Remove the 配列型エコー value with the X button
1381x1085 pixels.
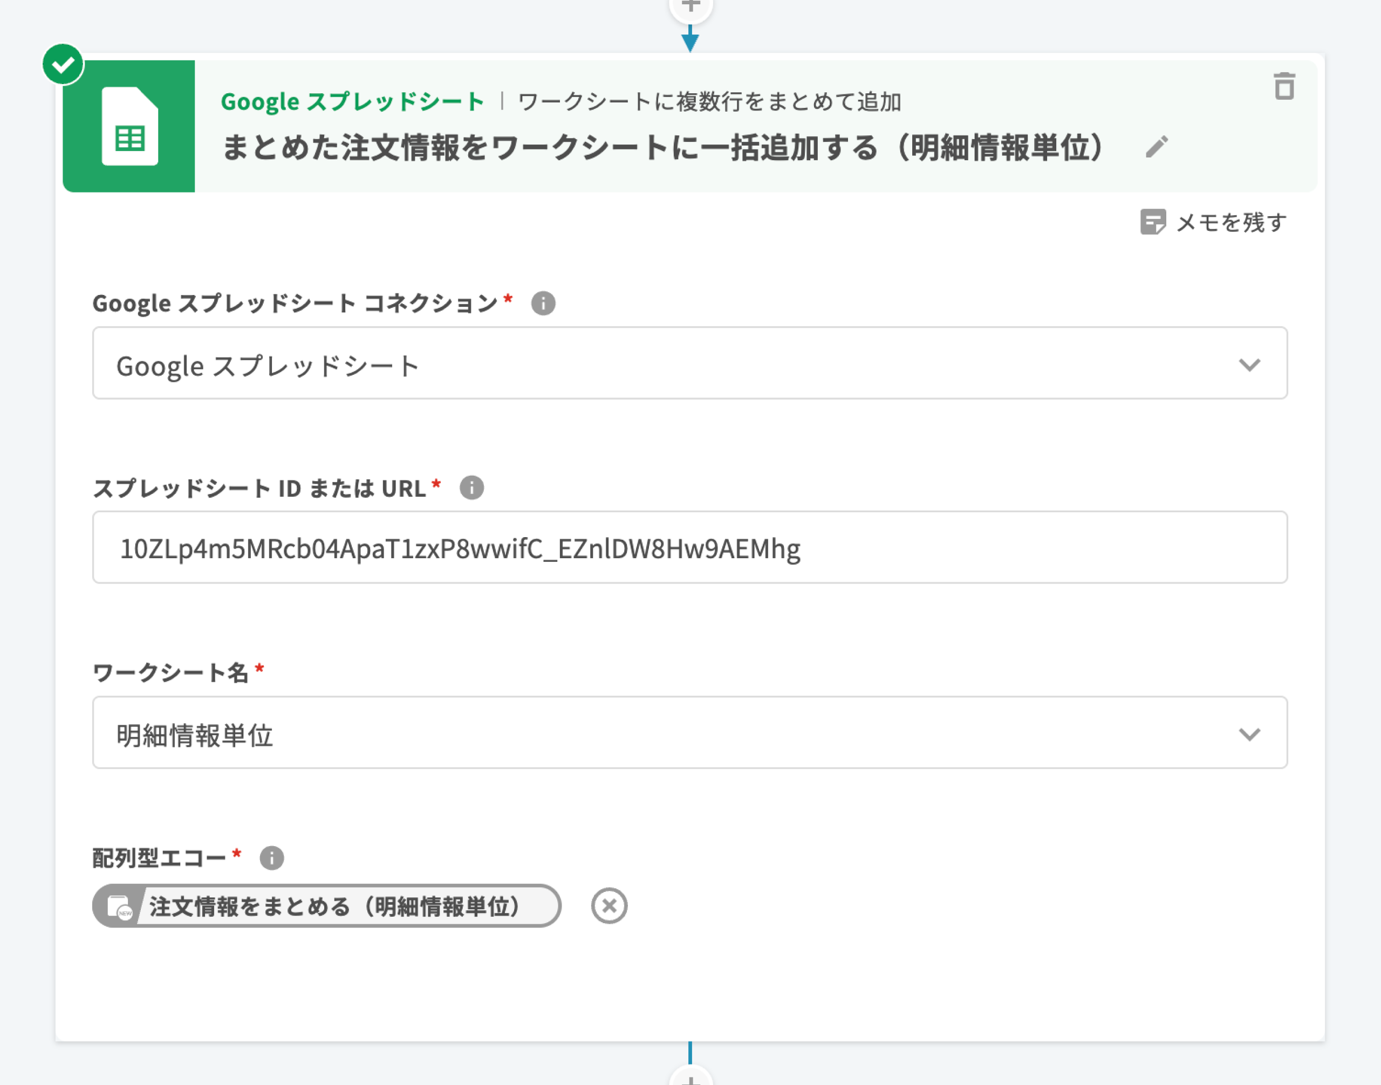609,905
